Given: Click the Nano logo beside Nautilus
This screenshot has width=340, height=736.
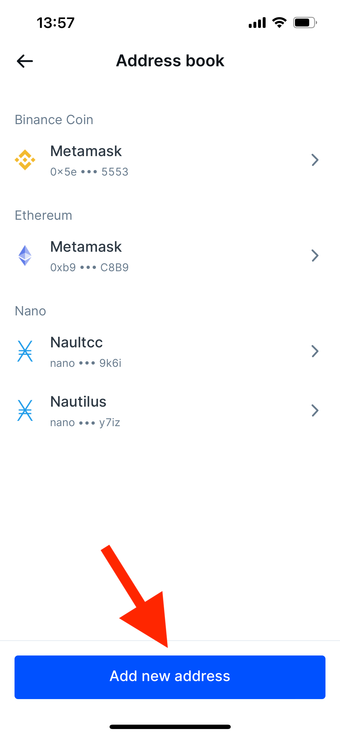Looking at the screenshot, I should (25, 410).
